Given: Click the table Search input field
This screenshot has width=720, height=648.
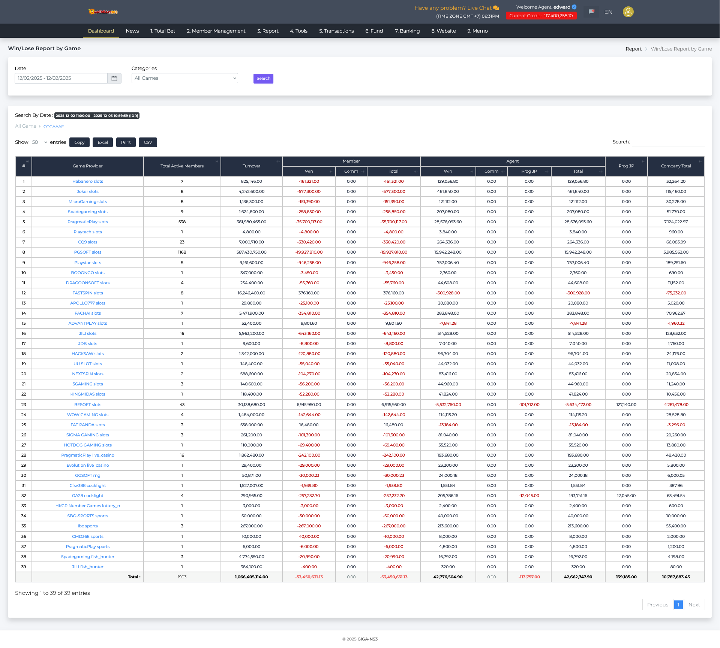Looking at the screenshot, I should tap(668, 142).
